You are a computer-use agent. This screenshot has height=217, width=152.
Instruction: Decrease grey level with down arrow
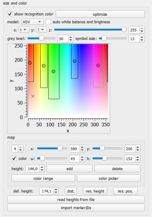(x=71, y=40)
